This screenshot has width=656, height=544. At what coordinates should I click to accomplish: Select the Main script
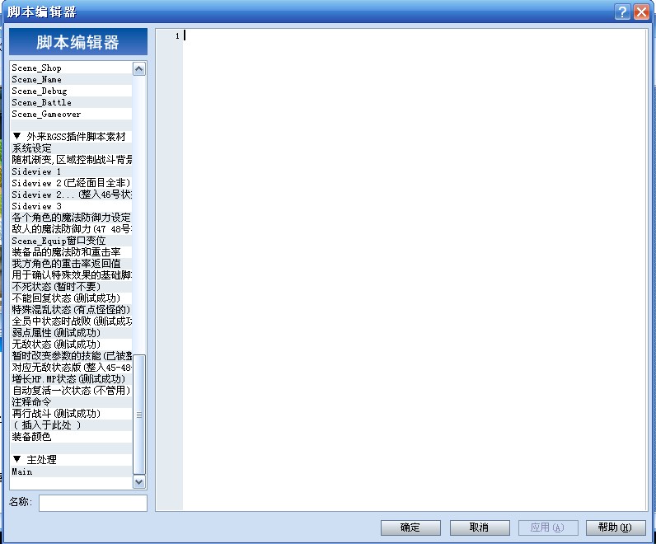coord(71,471)
